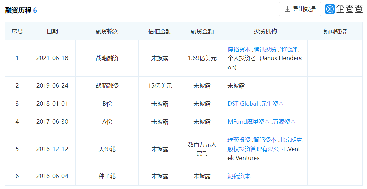Click the 1.69亿美元 funding amount cell
Screen dimensions: 367x189
tap(202, 58)
